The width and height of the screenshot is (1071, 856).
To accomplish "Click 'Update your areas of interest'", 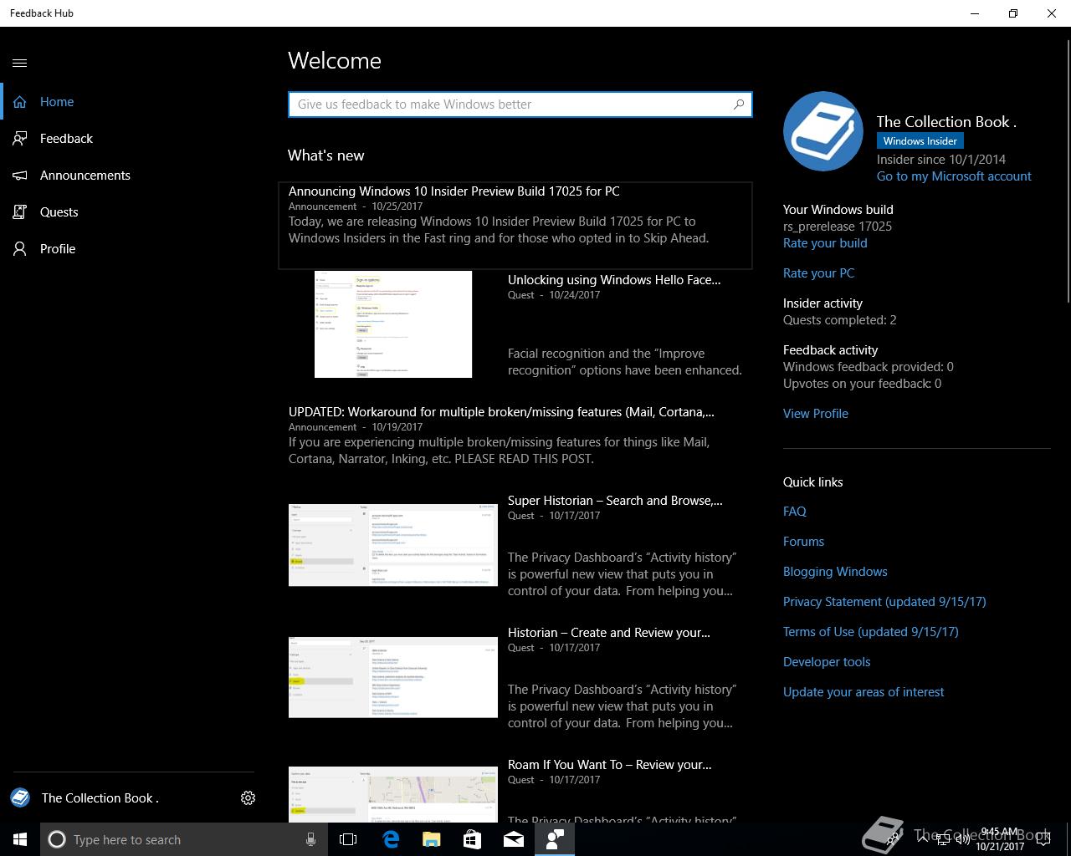I will (863, 692).
